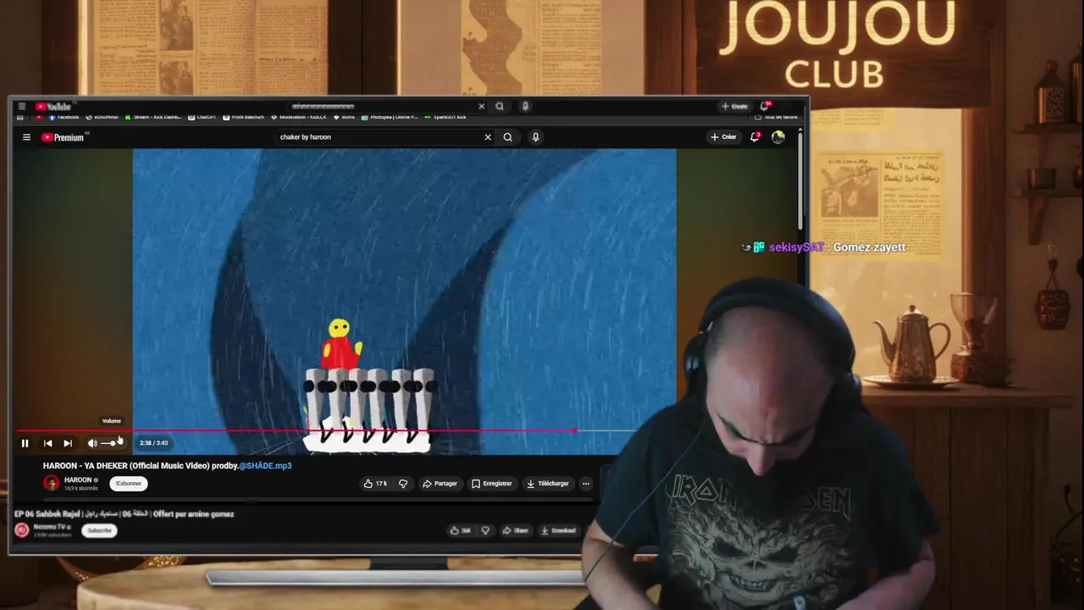Click Enregistrer to save the video
Image resolution: width=1084 pixels, height=610 pixels.
(492, 484)
